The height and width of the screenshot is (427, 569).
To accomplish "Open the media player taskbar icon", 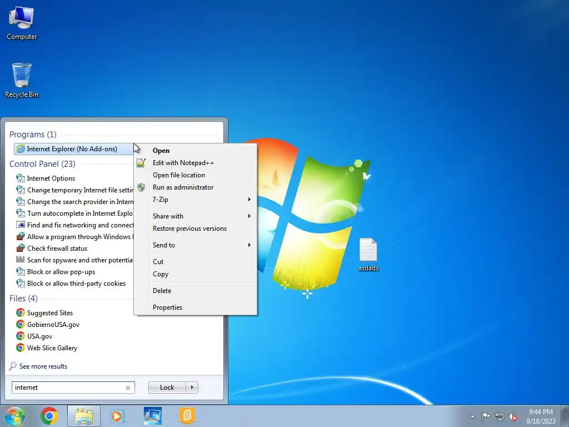I will coord(118,416).
